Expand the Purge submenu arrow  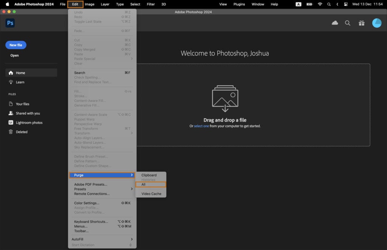tap(132, 175)
